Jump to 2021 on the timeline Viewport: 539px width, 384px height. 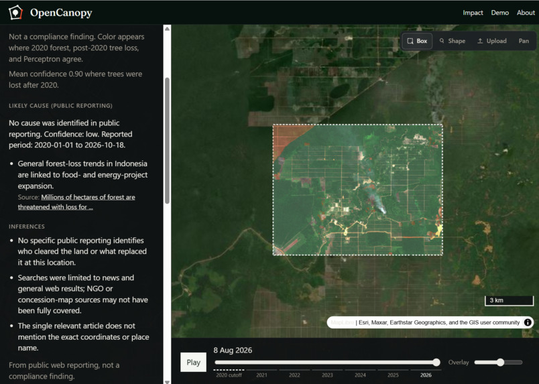261,375
